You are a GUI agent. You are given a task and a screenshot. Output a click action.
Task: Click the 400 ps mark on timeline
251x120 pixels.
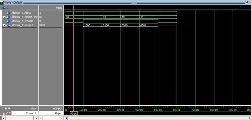click(139, 110)
